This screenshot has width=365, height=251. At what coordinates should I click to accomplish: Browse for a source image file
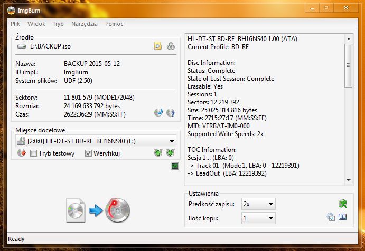pos(158,46)
